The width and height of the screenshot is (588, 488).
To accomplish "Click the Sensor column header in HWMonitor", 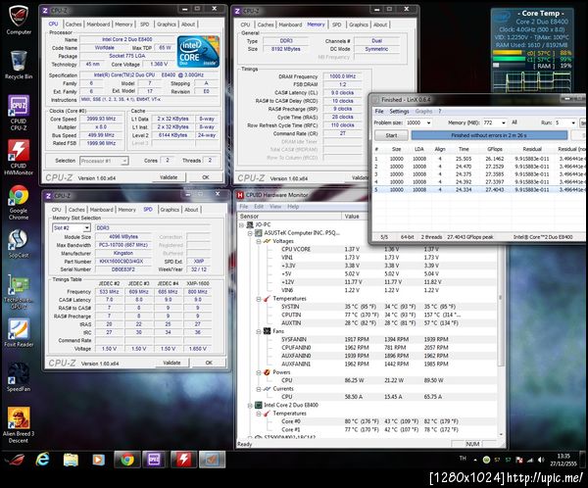I will 290,216.
